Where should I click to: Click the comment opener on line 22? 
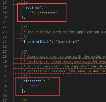pyautogui.click(x=25, y=27)
